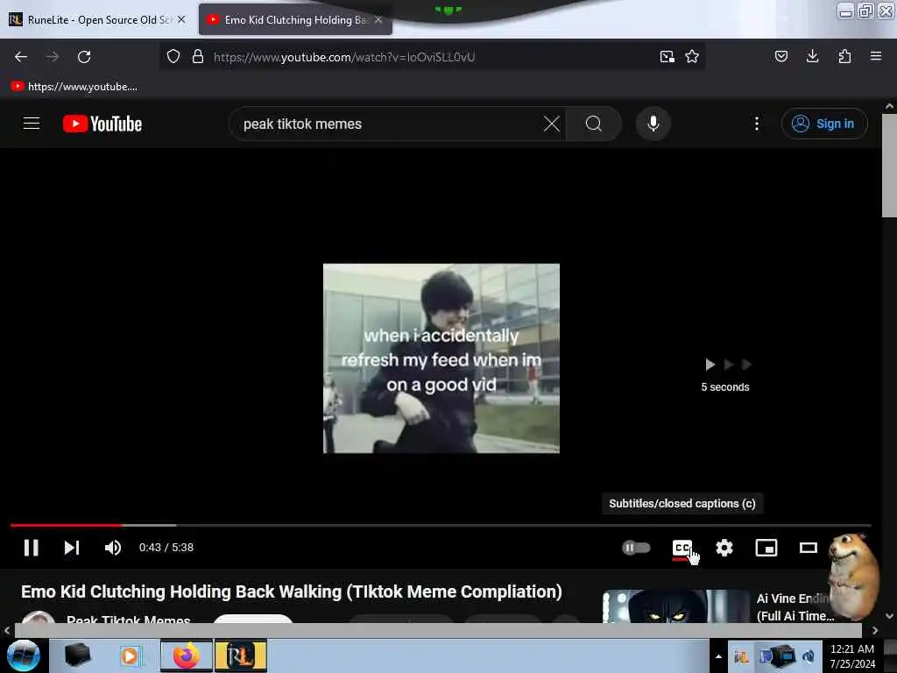Reload the current page

[84, 57]
